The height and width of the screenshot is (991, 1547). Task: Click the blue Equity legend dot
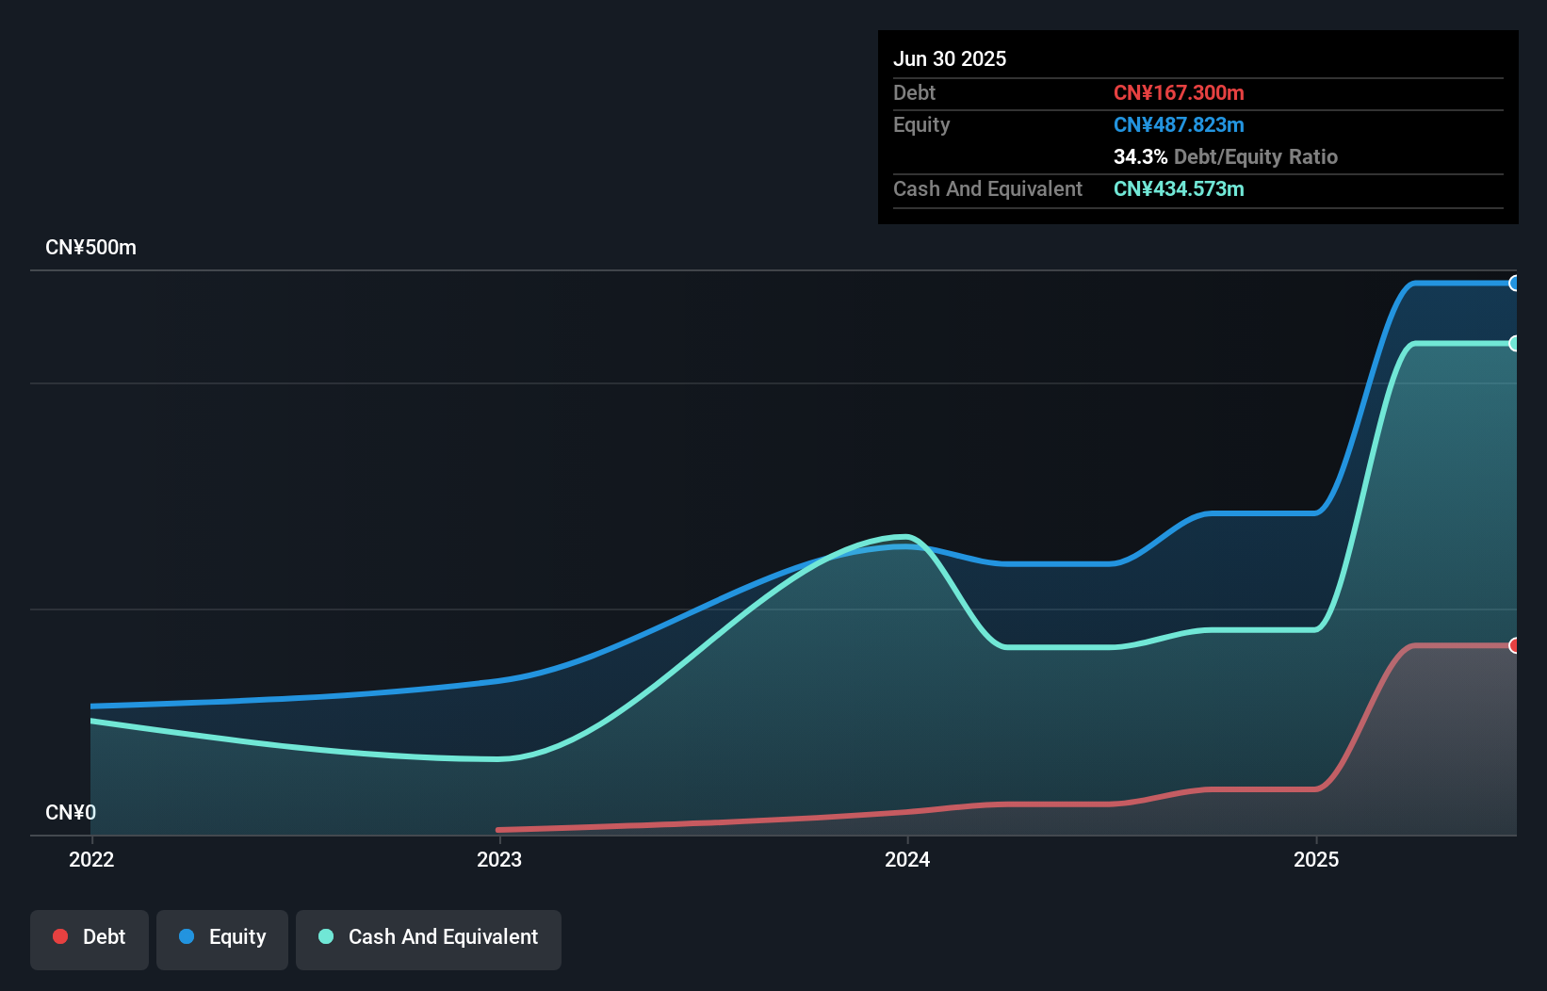click(x=186, y=936)
